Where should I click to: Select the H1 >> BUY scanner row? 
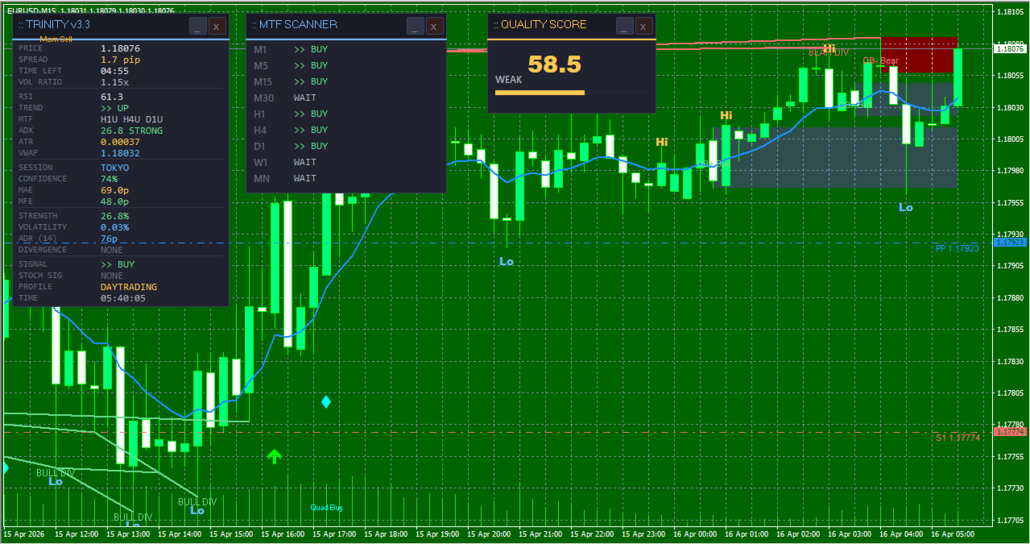tap(346, 114)
